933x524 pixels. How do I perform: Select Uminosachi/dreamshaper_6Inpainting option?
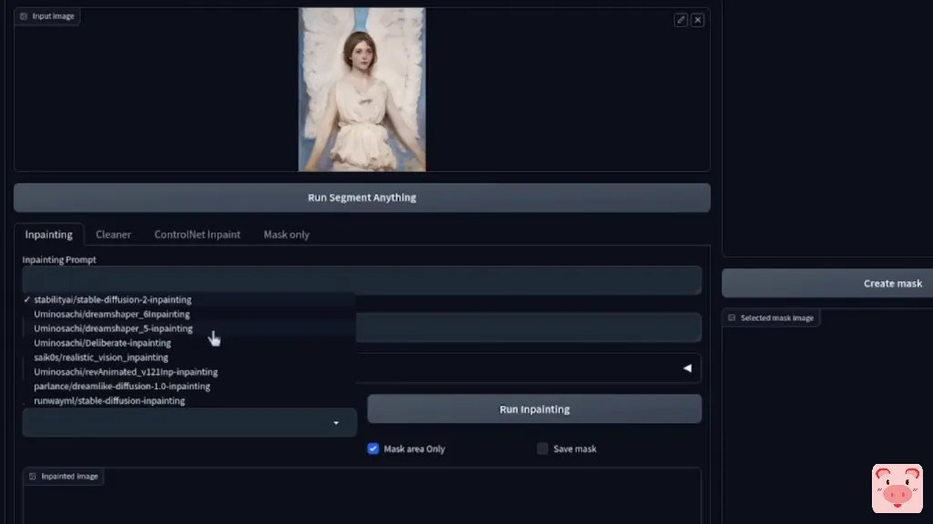click(190, 314)
